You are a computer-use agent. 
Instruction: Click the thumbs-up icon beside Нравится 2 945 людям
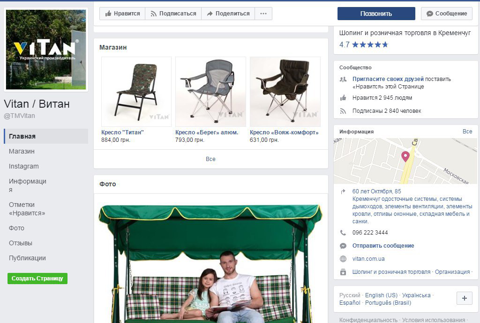(343, 98)
